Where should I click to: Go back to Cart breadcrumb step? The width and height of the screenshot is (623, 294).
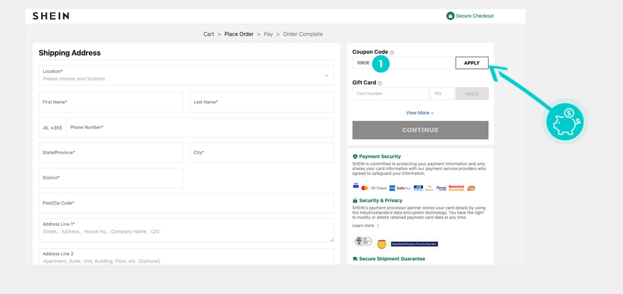pos(208,34)
